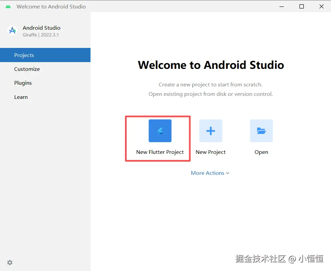
Task: Click the Open folder icon
Action: 261,131
